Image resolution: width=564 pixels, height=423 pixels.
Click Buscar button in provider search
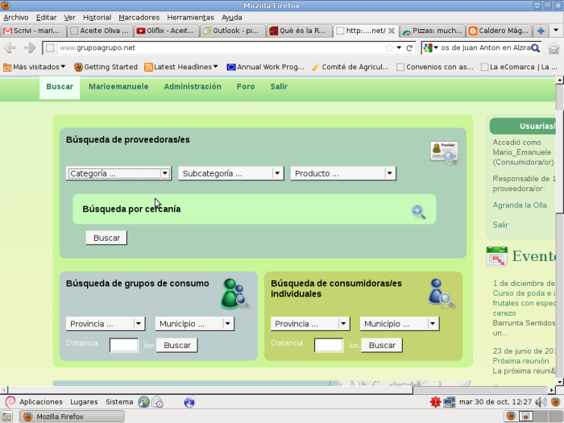click(106, 238)
